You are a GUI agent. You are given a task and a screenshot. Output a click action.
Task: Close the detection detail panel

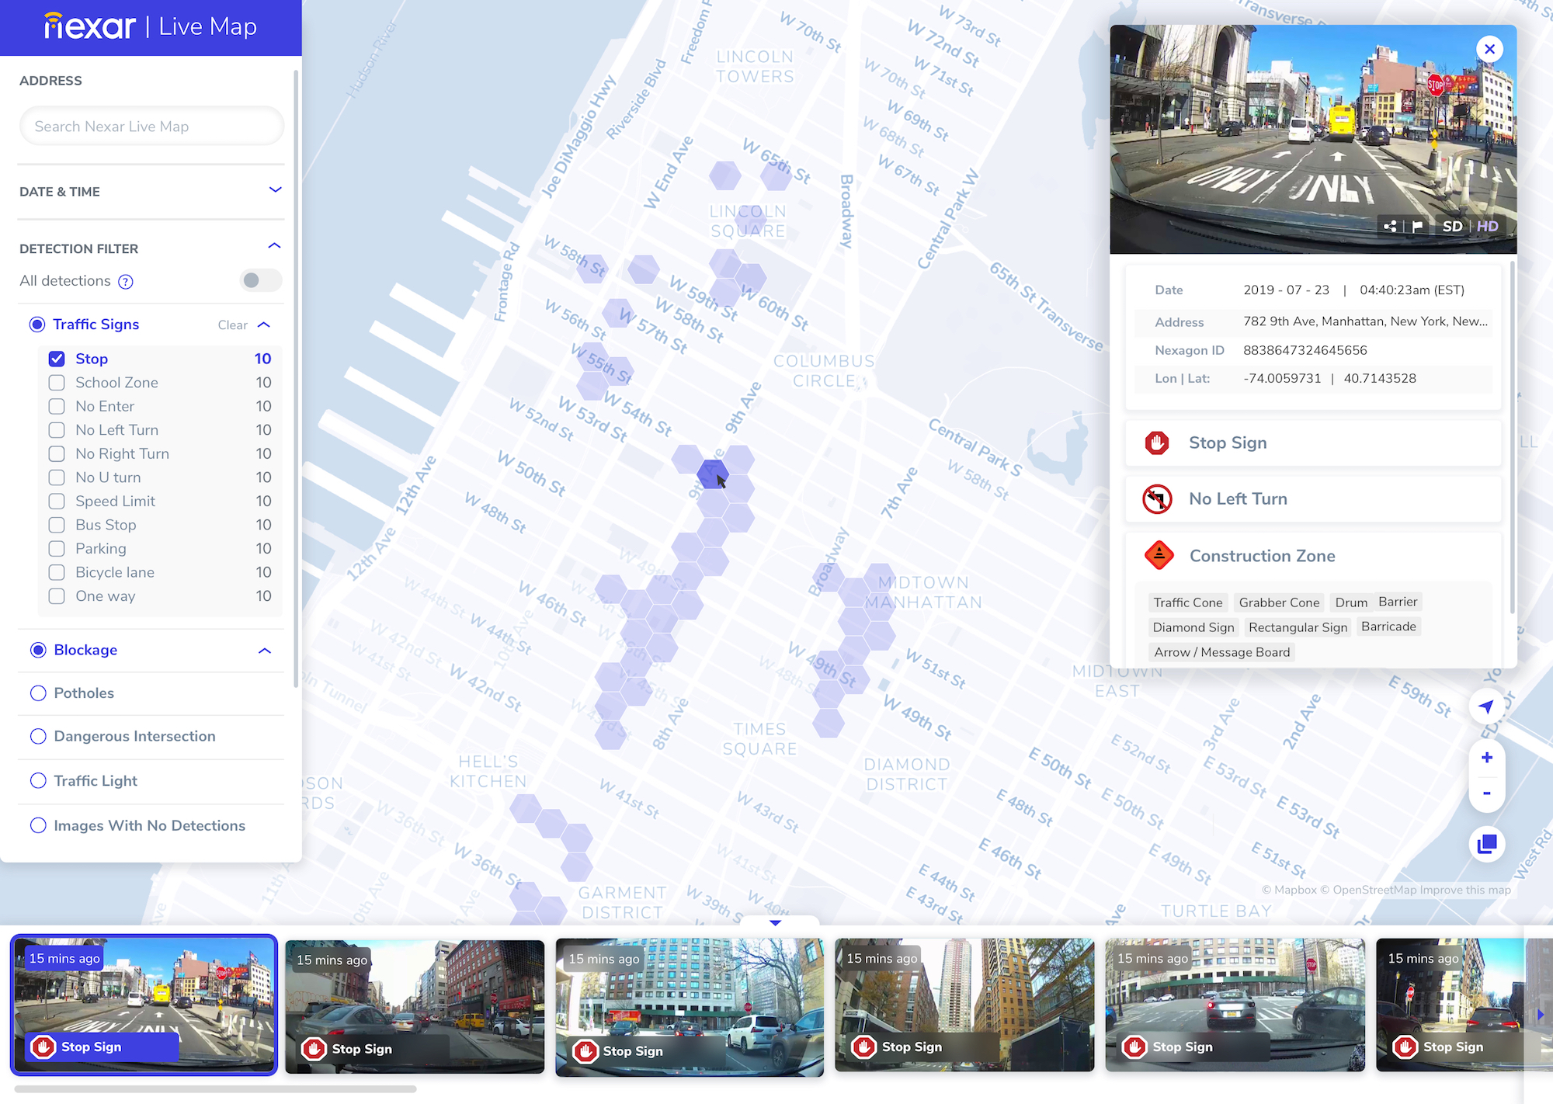point(1489,50)
